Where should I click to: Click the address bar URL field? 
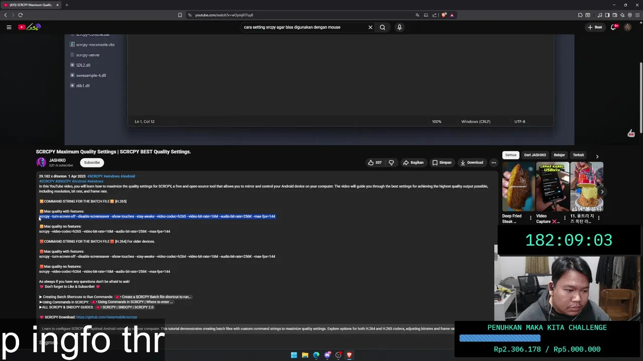301,15
